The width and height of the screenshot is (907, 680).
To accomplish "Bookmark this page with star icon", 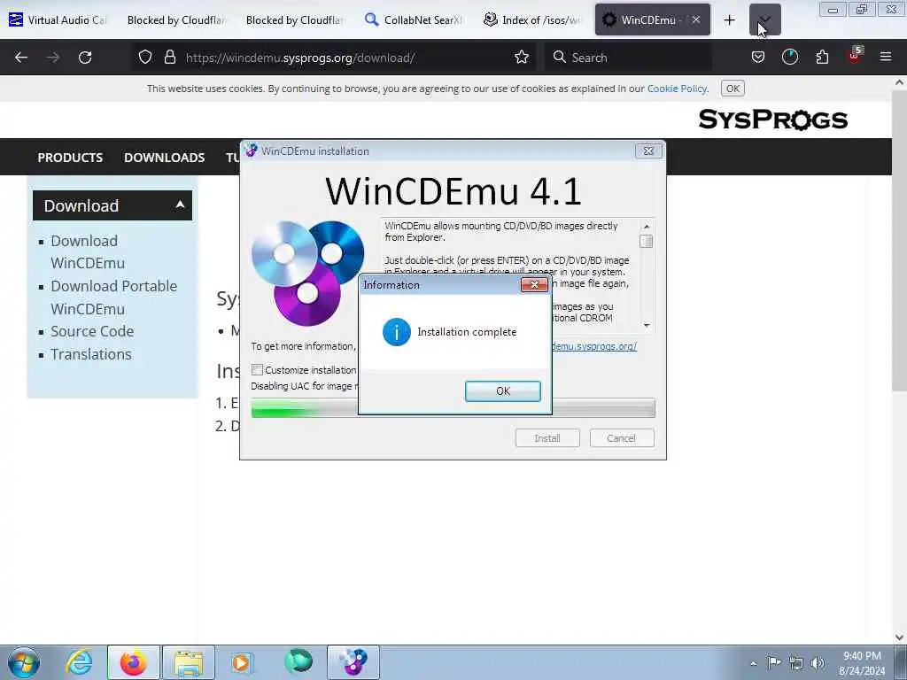I will coord(522,58).
